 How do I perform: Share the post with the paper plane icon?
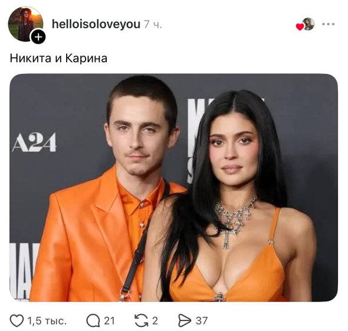pyautogui.click(x=185, y=320)
